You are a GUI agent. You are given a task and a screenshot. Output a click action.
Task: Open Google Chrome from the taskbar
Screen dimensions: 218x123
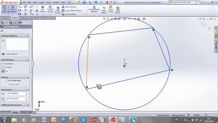point(74,120)
